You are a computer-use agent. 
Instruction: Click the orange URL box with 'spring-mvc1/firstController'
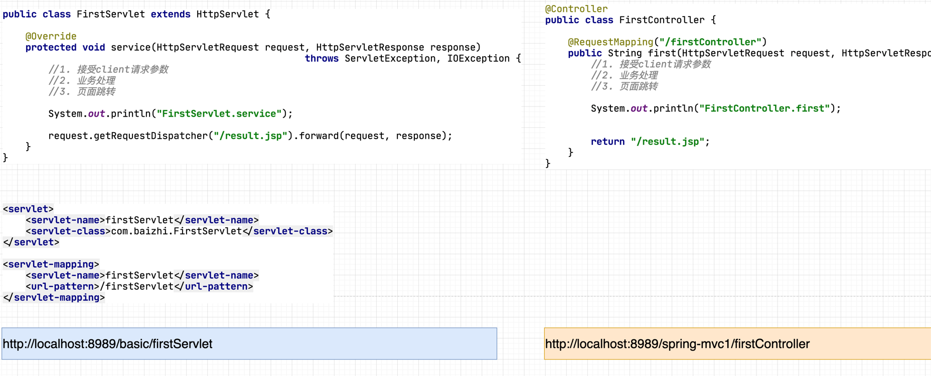pyautogui.click(x=737, y=343)
